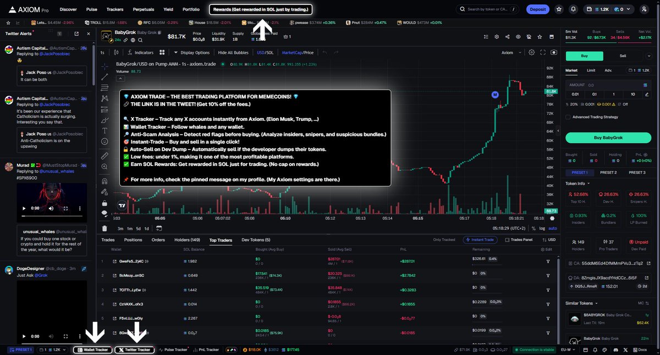
Task: Open the token website globe icon
Action: coord(134,40)
